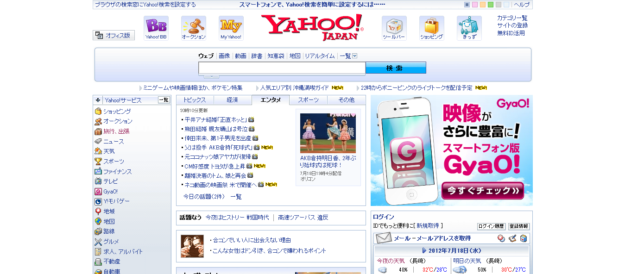The image size is (625, 274).
Task: Select the 動画 search category
Action: coord(240,56)
